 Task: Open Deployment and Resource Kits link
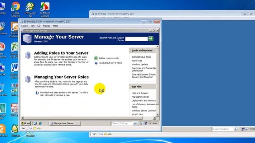(144, 100)
